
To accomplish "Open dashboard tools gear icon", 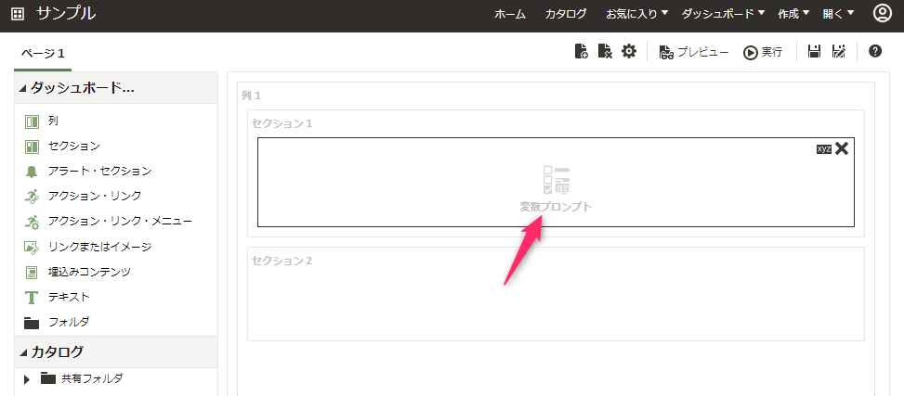I will coord(628,51).
